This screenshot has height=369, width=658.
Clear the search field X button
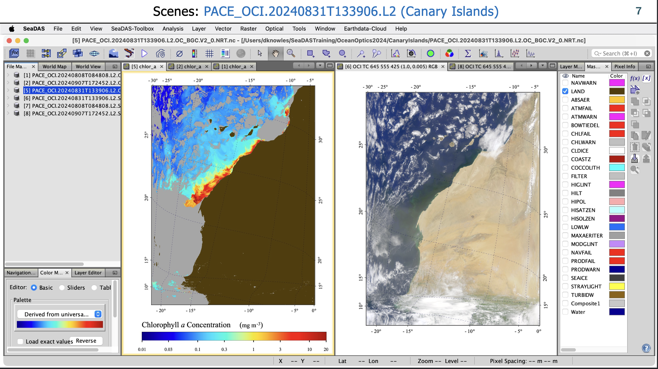(x=647, y=54)
